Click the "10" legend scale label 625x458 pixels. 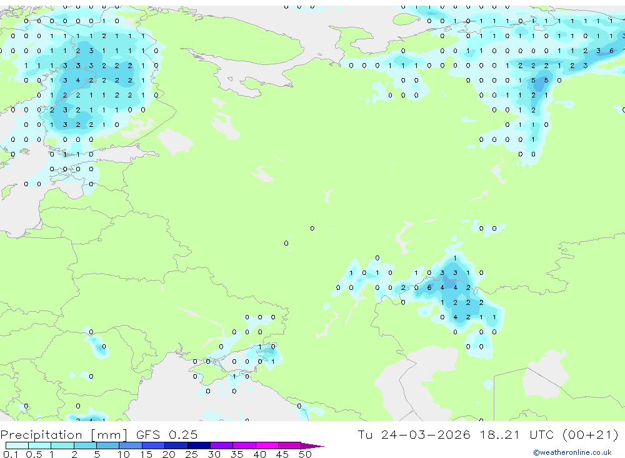124,454
